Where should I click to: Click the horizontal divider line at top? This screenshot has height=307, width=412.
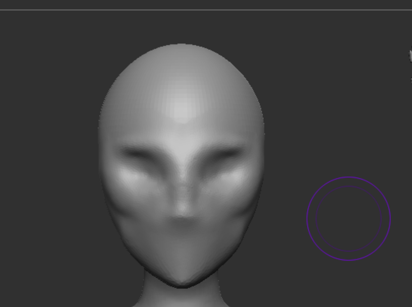click(x=202, y=10)
